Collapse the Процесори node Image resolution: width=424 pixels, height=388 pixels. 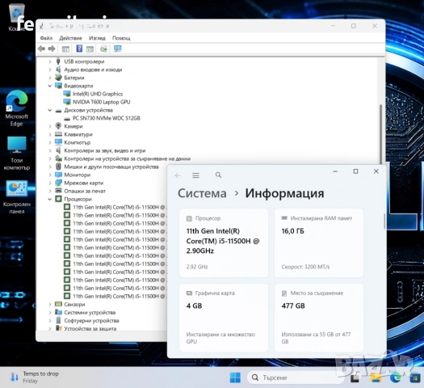click(x=50, y=200)
